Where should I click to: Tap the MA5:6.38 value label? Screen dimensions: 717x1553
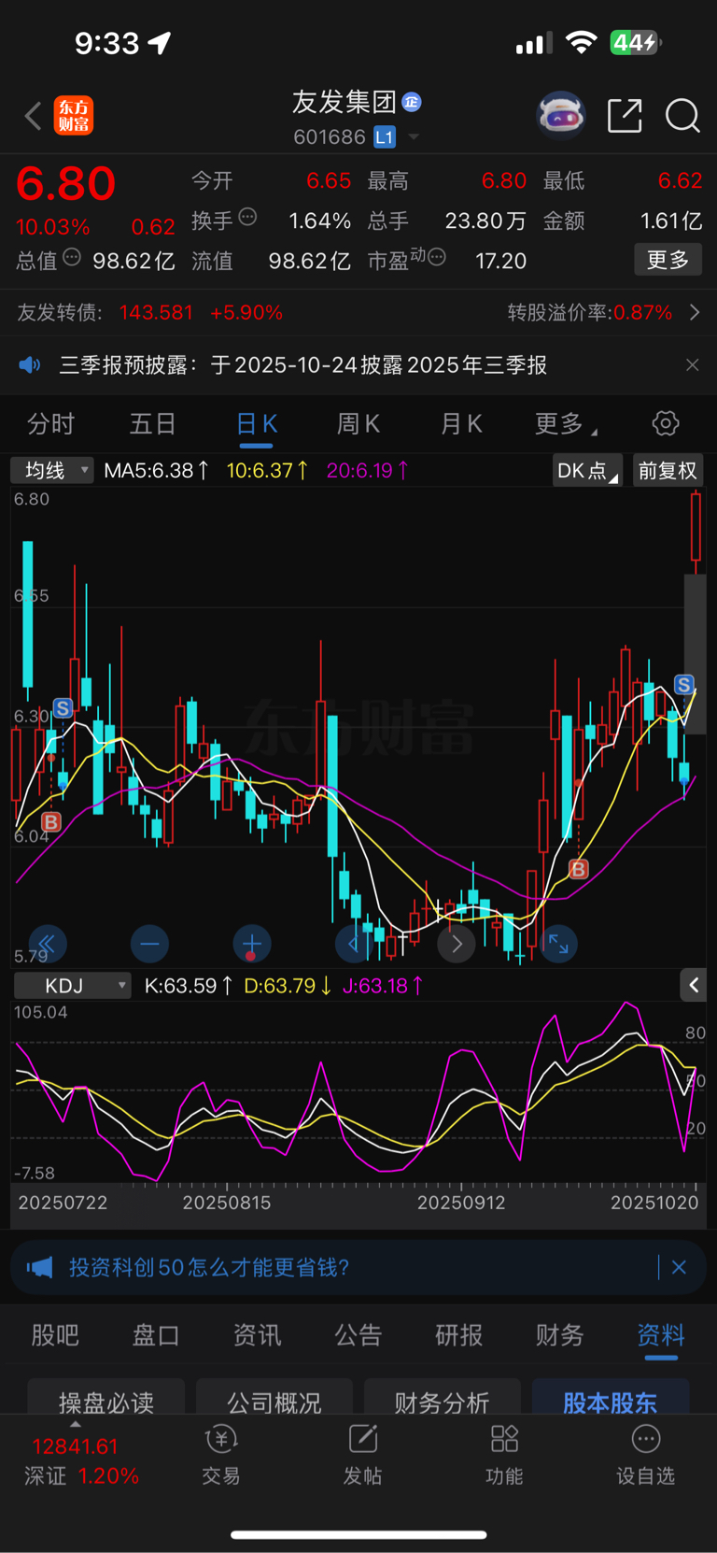point(156,470)
